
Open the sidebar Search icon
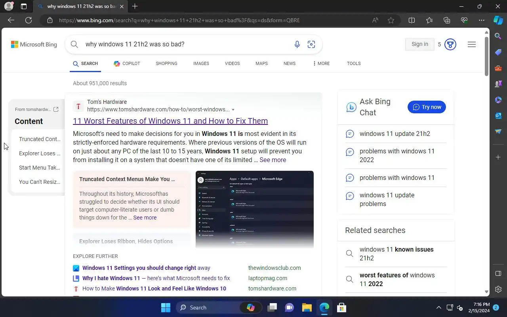pos(498,36)
